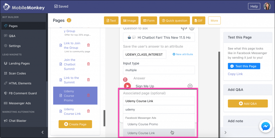Add a Form widget
Image resolution: width=275 pixels, height=138 pixels.
pos(149,20)
